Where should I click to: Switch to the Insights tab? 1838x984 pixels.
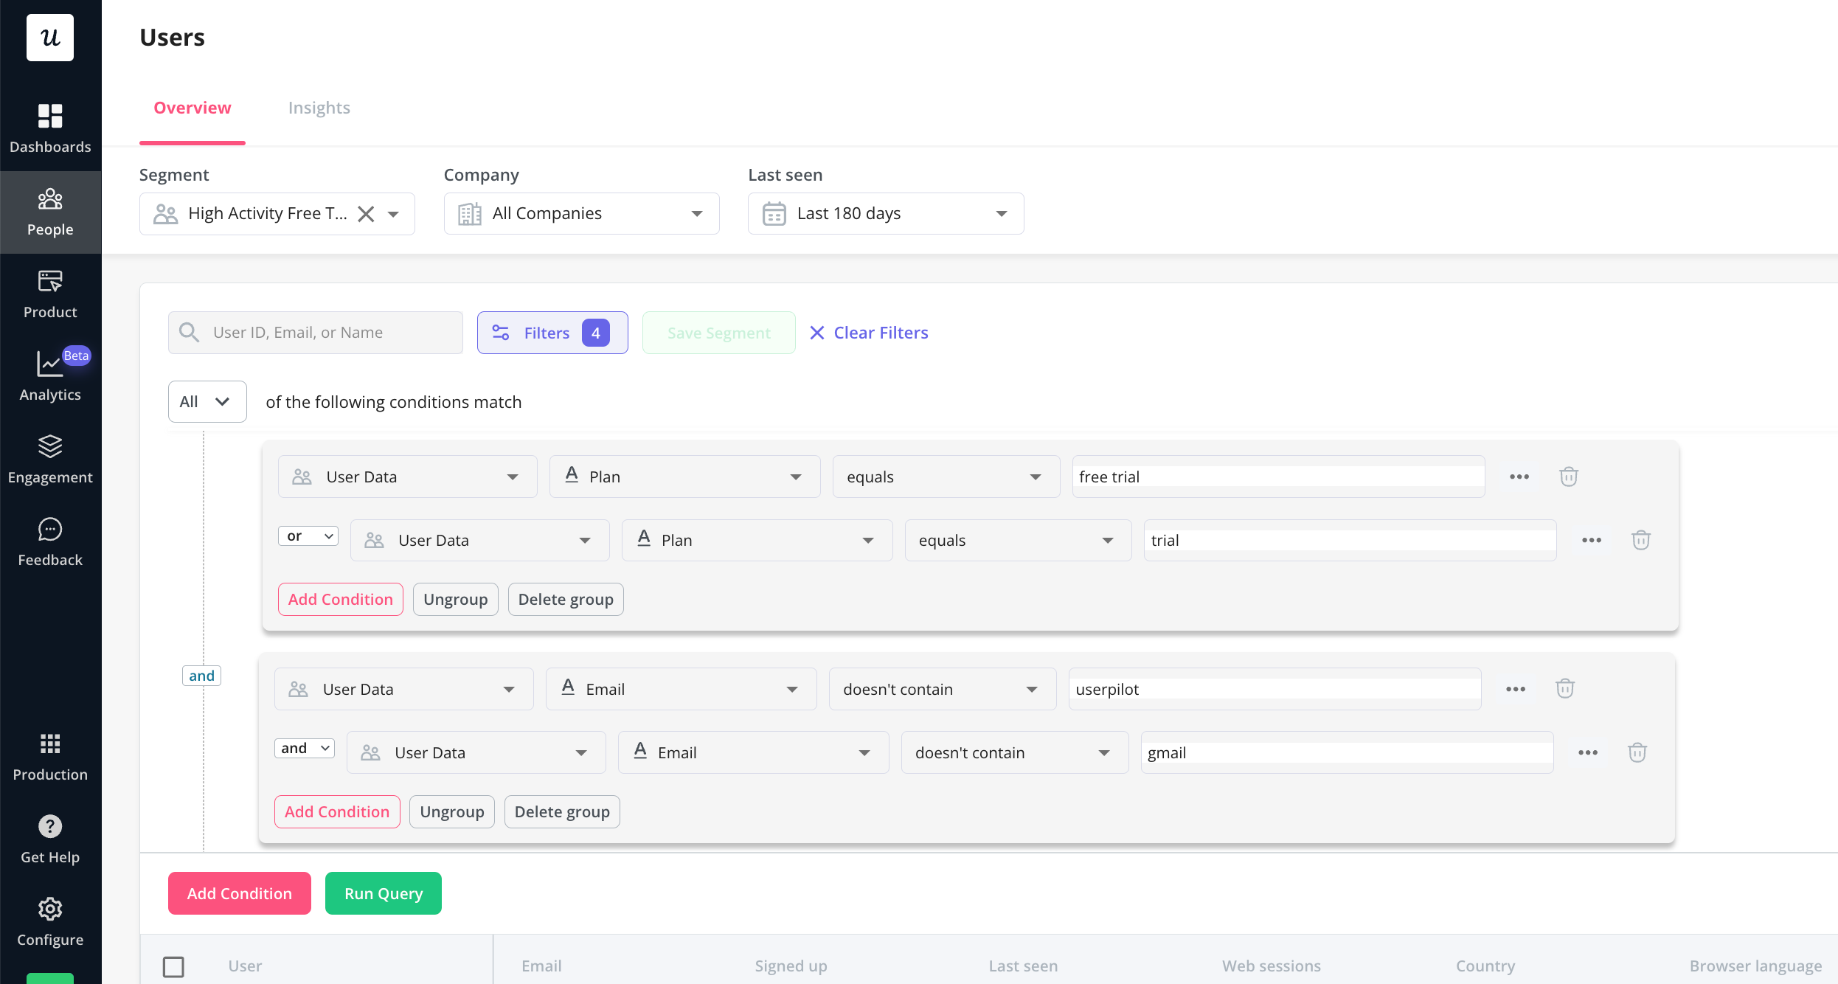click(319, 108)
